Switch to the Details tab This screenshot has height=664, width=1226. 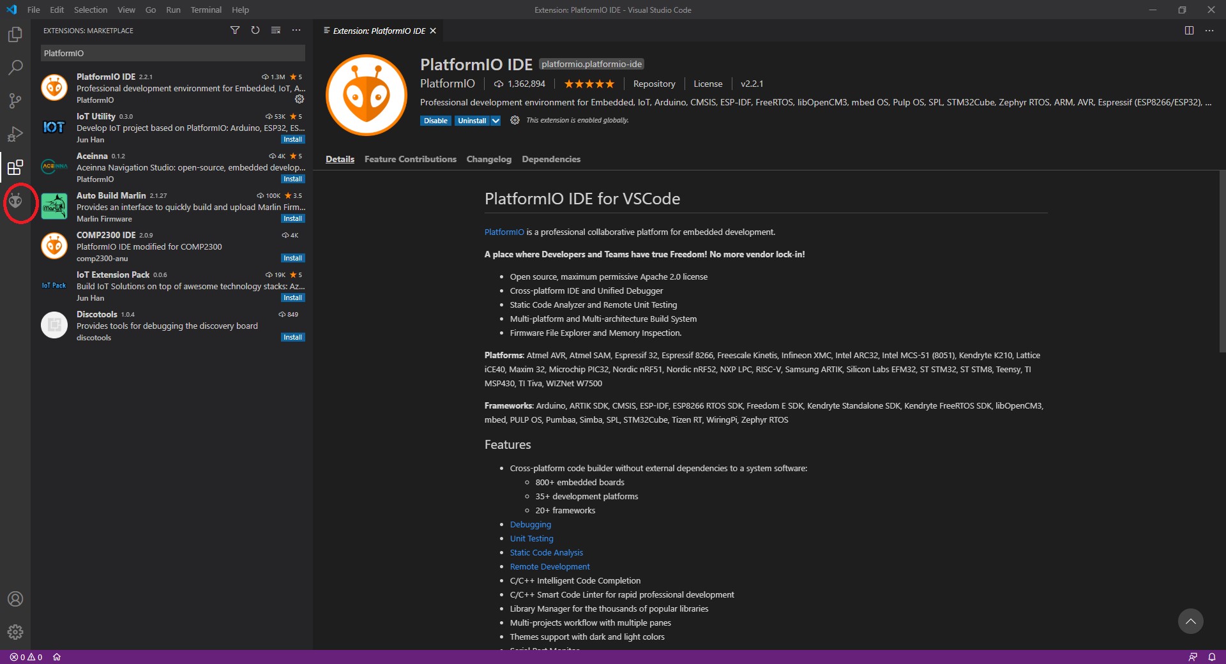point(340,159)
